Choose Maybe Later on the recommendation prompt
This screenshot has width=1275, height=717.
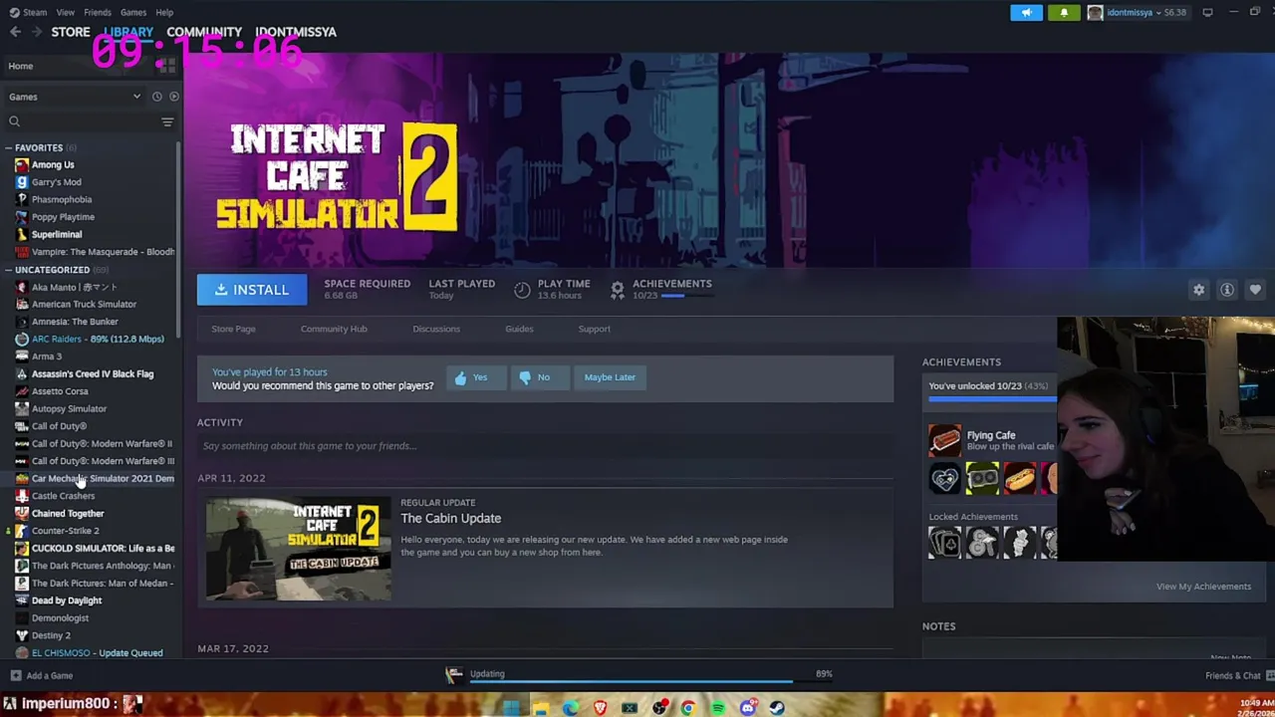(x=610, y=377)
